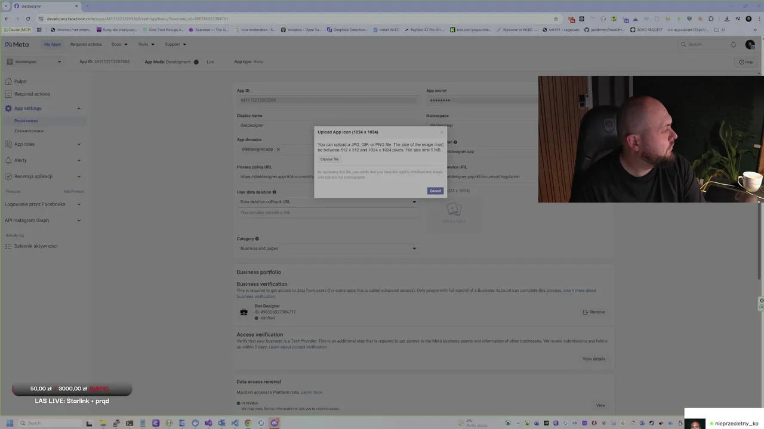Click the Help button
This screenshot has height=429, width=764.
745,62
